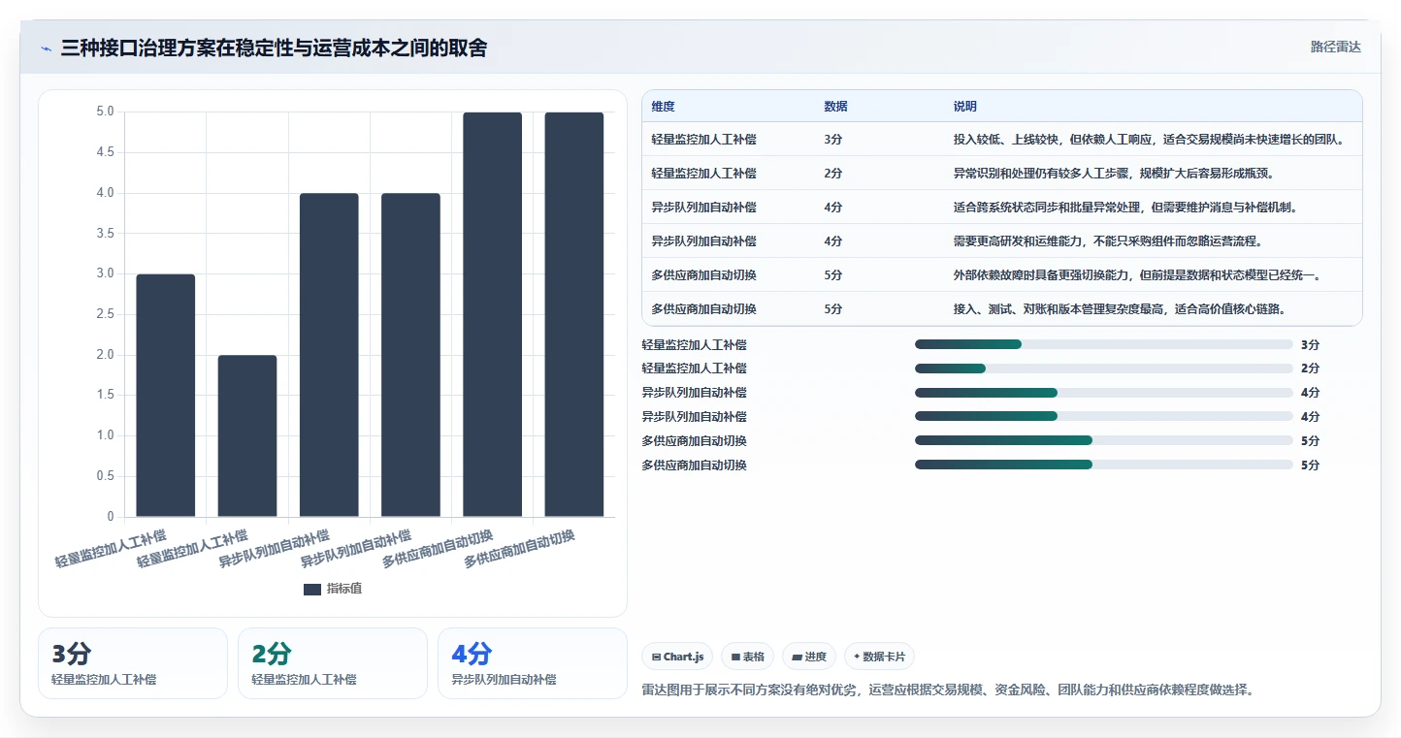Click the 3.5 y-axis label
Image resolution: width=1401 pixels, height=738 pixels.
(x=105, y=234)
